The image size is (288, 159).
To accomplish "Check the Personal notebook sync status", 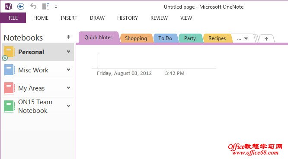I will [x=5, y=58].
